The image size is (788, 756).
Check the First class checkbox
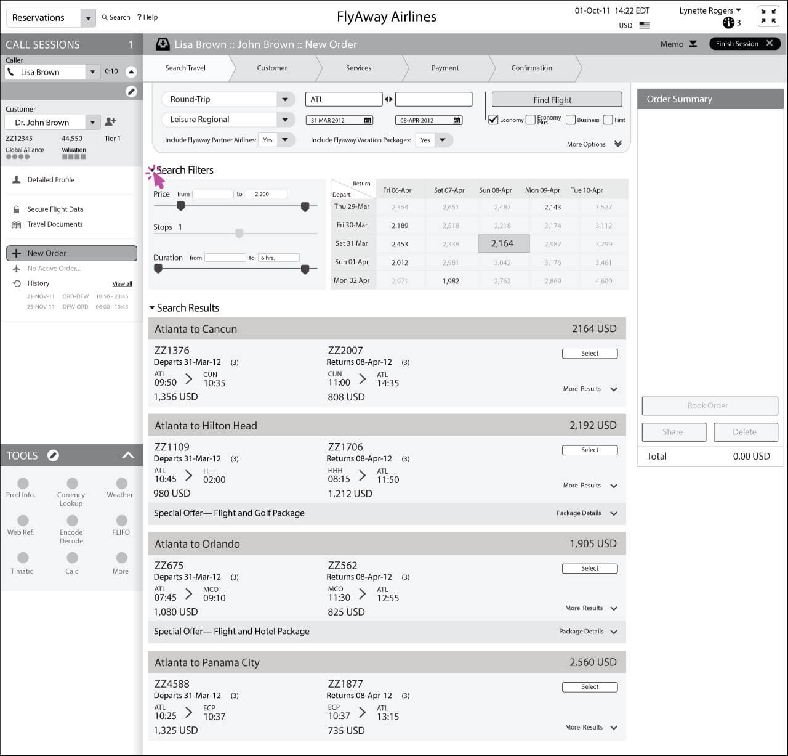(x=608, y=120)
